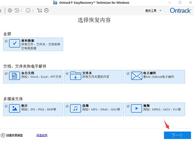Viewport: 194px width, 142px height.
Task: Click the 视频 play icon
Action: click(x=136, y=108)
